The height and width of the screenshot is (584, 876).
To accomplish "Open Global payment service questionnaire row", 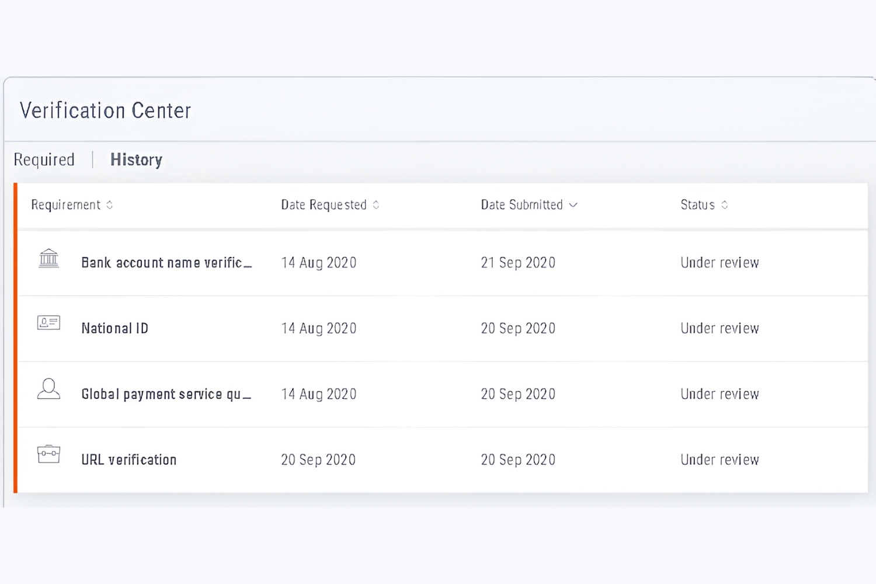I will click(166, 394).
